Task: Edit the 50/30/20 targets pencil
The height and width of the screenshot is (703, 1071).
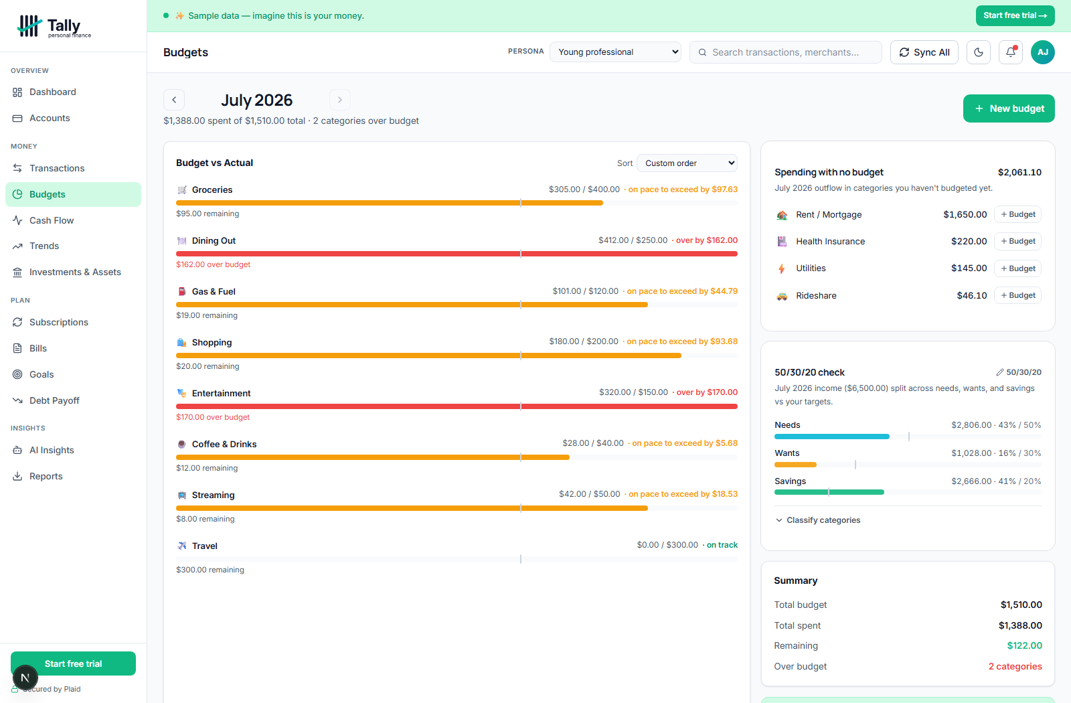Action: coord(1000,372)
